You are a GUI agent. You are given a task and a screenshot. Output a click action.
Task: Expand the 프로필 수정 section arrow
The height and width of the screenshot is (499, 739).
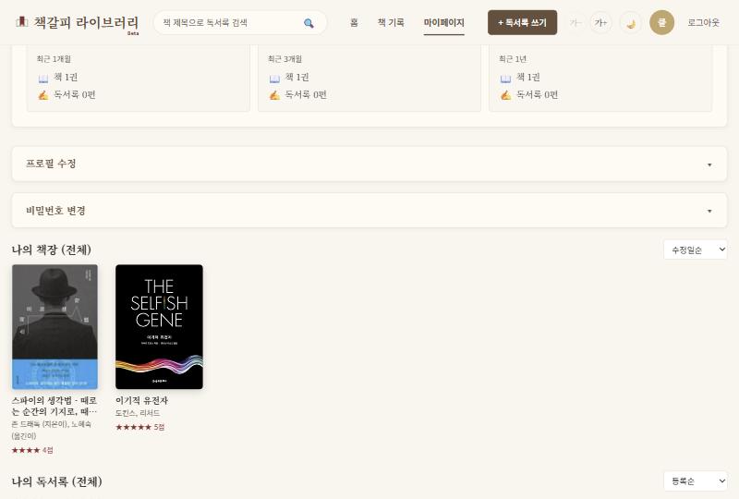click(x=709, y=164)
